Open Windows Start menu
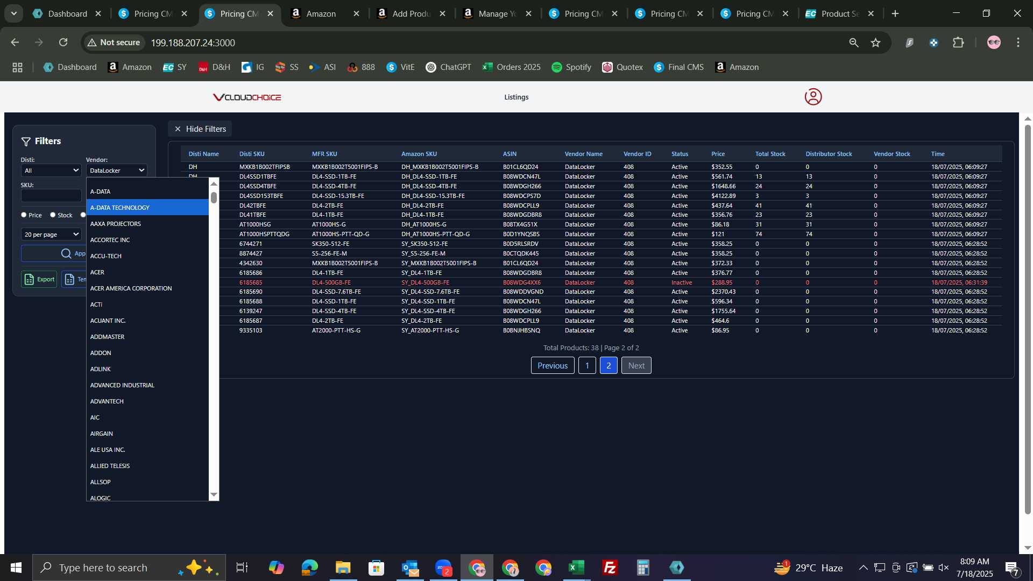 pos(16,568)
